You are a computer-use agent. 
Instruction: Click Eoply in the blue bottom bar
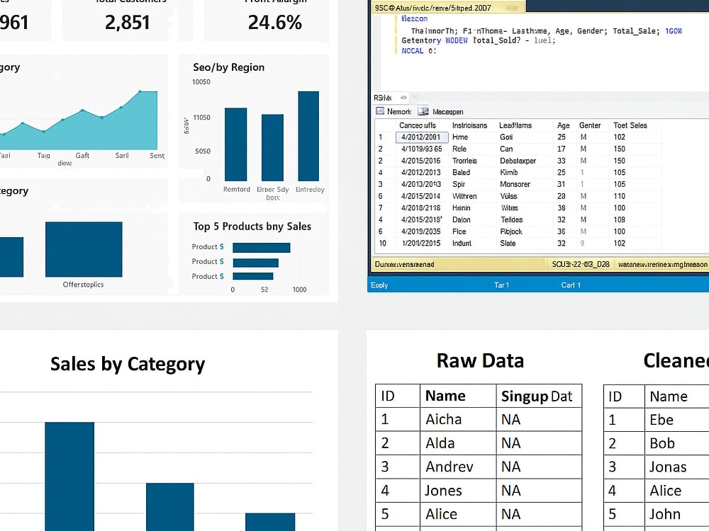[x=379, y=285]
